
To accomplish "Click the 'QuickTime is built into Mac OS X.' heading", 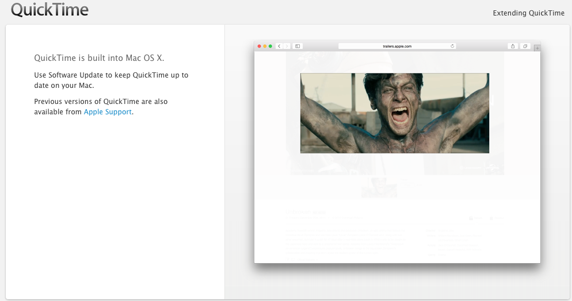I will click(99, 58).
